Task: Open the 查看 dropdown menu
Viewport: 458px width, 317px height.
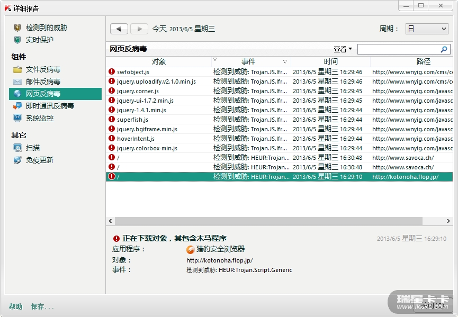Action: tap(343, 49)
